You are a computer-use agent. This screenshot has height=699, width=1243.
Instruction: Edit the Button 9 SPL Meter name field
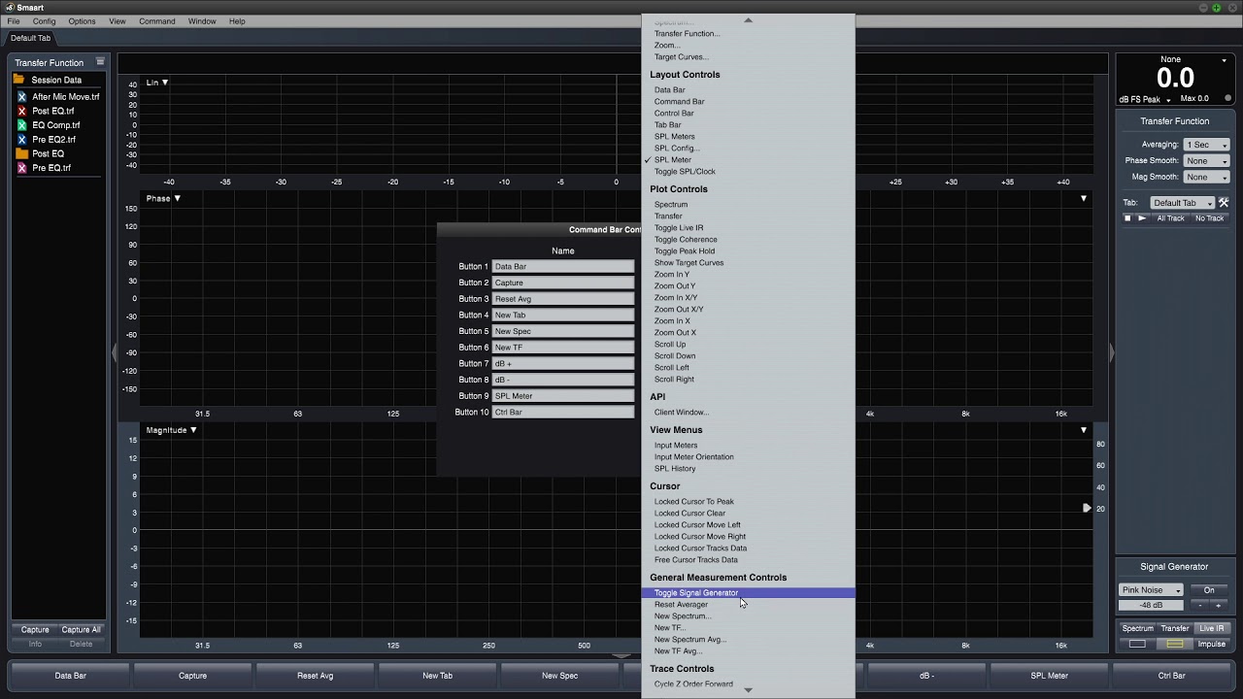click(x=563, y=396)
